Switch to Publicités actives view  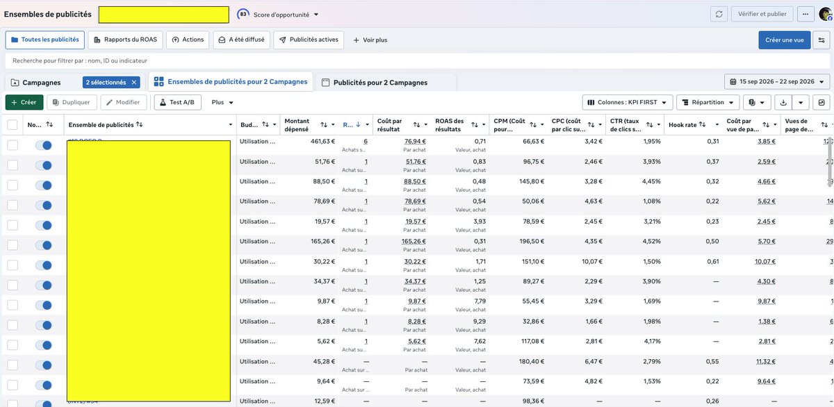[x=309, y=40]
